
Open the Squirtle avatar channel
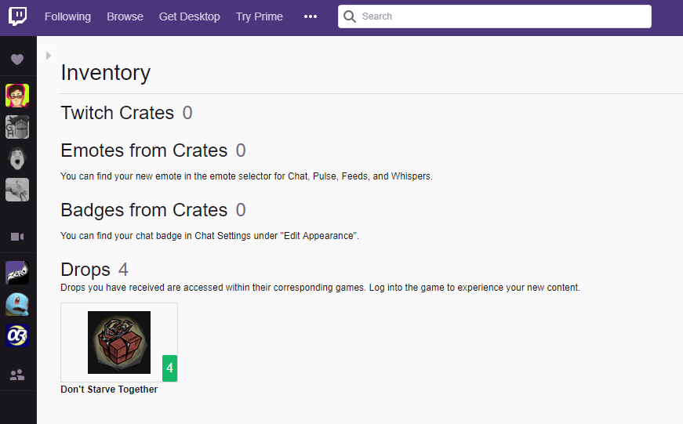click(x=17, y=304)
